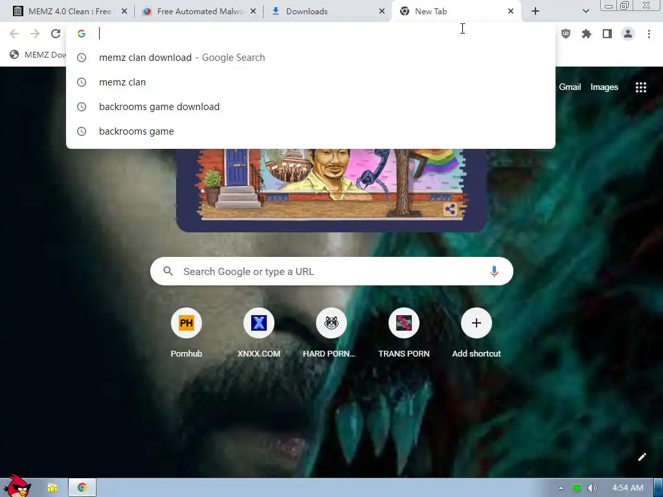Image resolution: width=663 pixels, height=497 pixels.
Task: Share the Google Doodle
Action: [x=451, y=209]
